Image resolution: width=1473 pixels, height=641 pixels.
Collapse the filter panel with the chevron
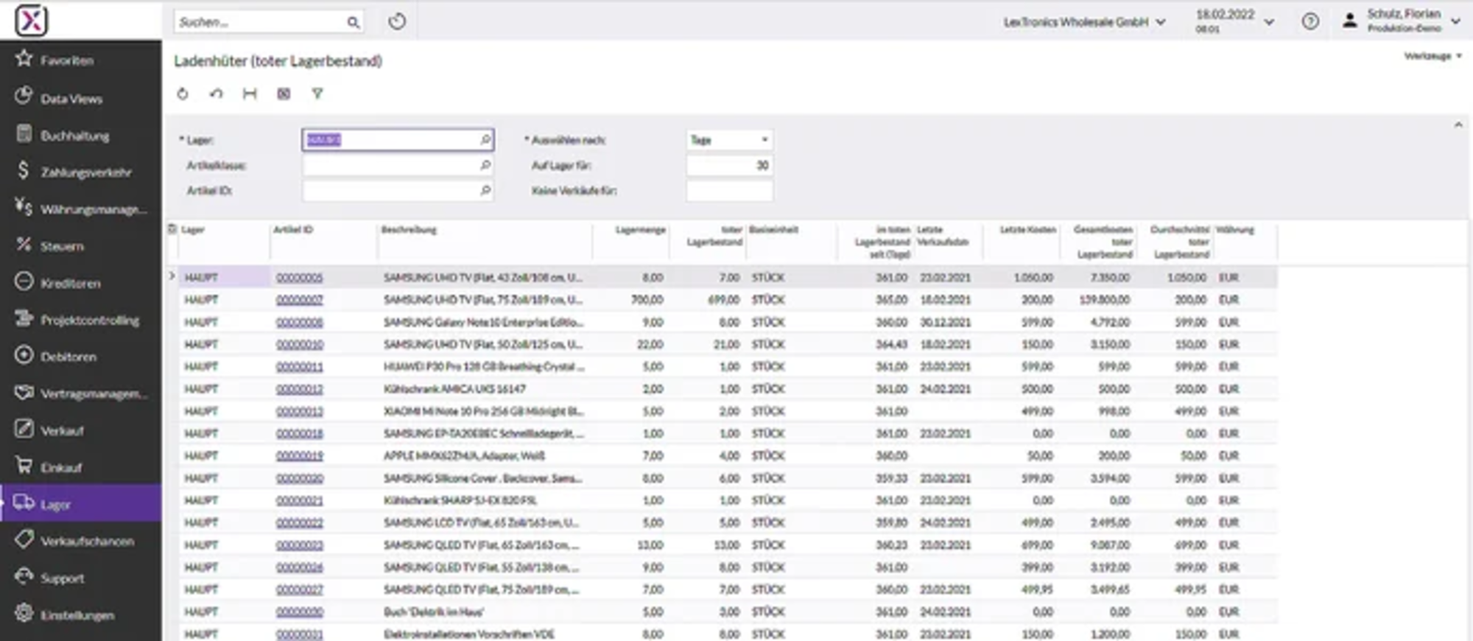point(1458,125)
